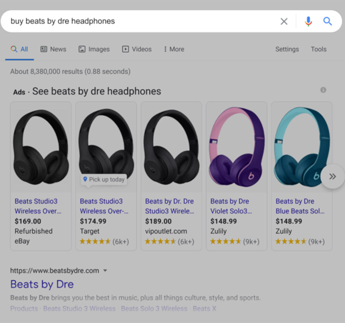Click the vipoutlet.com black headphones image
Viewport: 345px width, 323px height.
[x=171, y=147]
